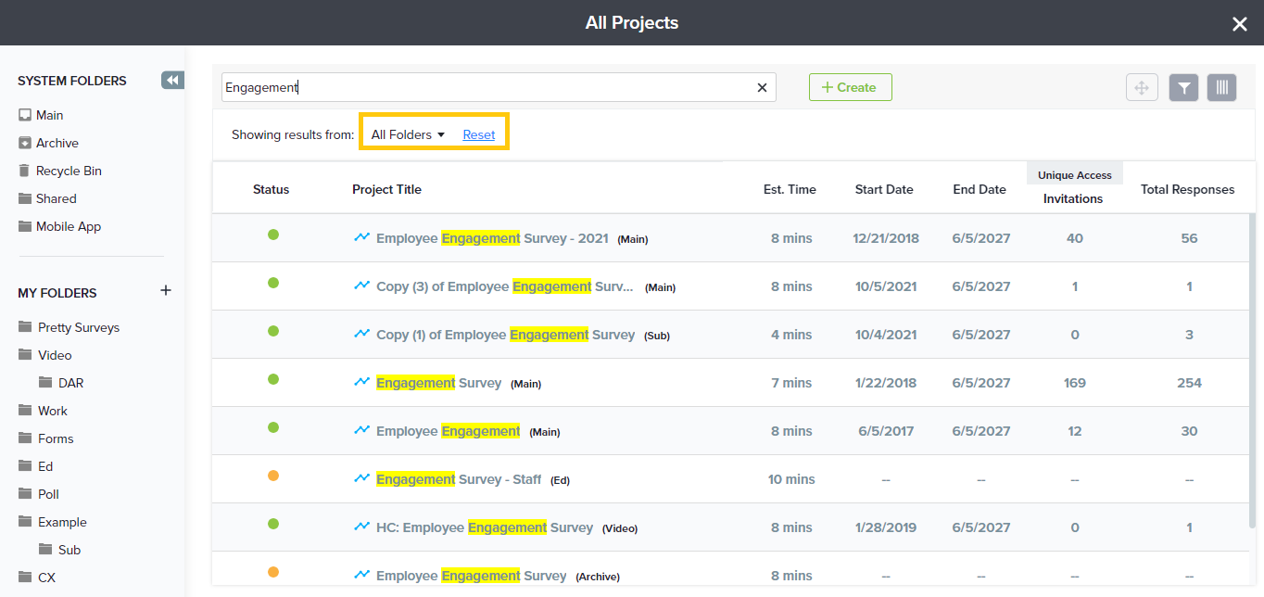
Task: Click the move projects arrows icon
Action: point(1142,88)
